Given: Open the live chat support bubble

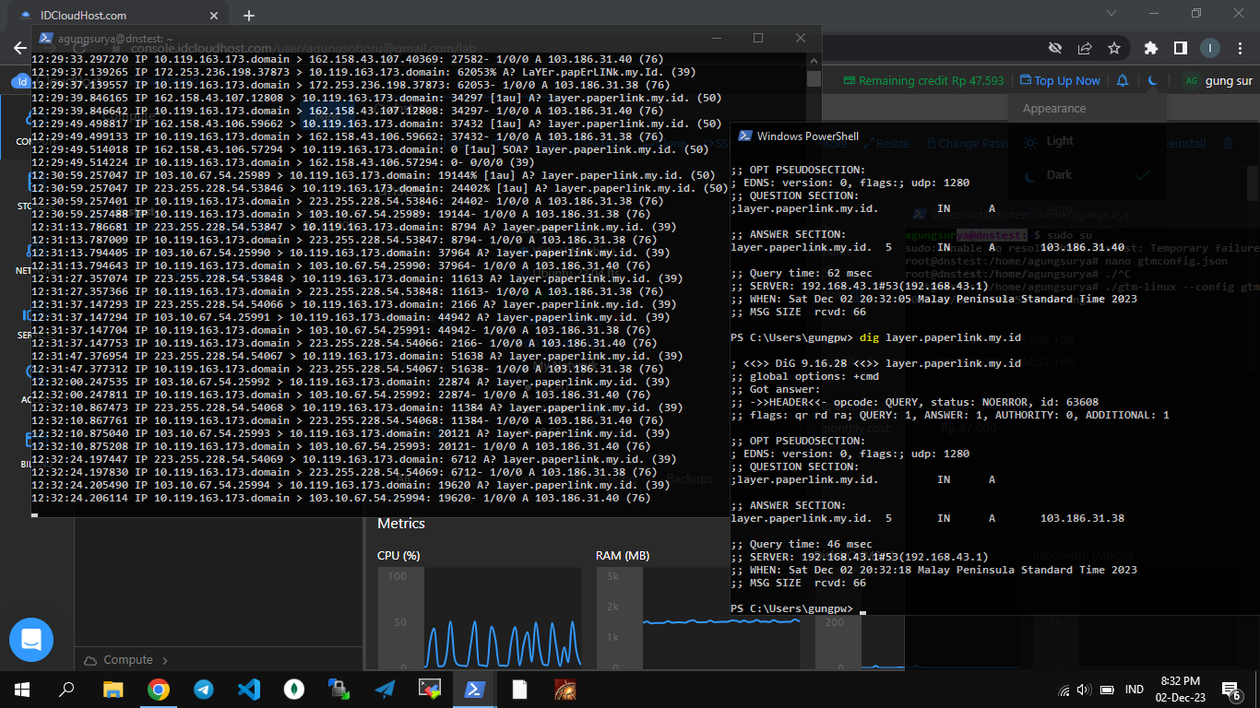Looking at the screenshot, I should [x=31, y=640].
